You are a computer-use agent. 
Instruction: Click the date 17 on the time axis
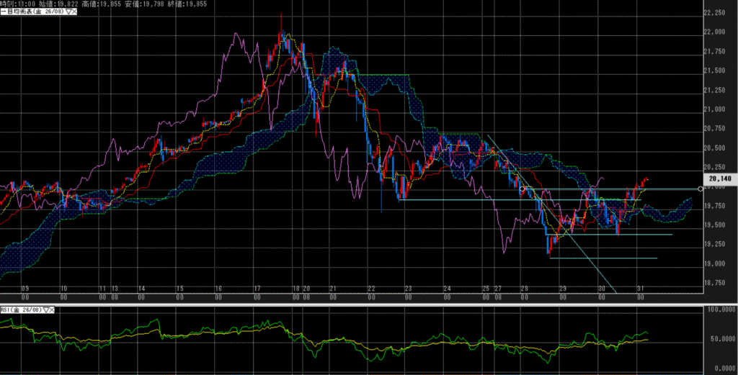point(257,288)
